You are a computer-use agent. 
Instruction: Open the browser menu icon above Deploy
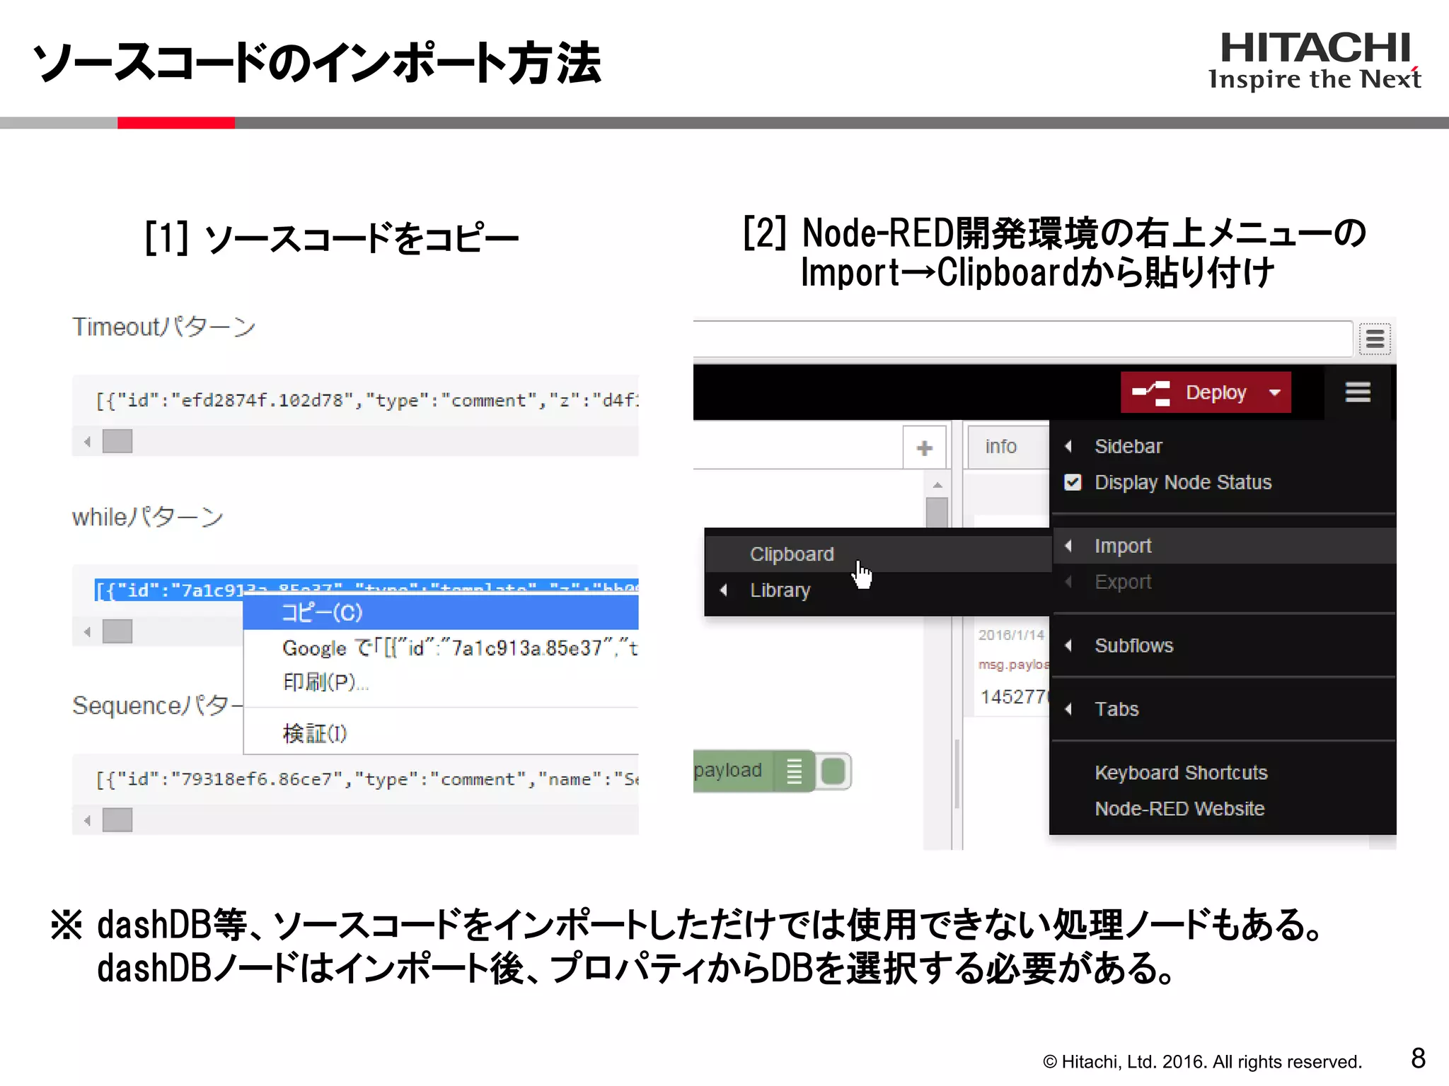pos(1375,339)
